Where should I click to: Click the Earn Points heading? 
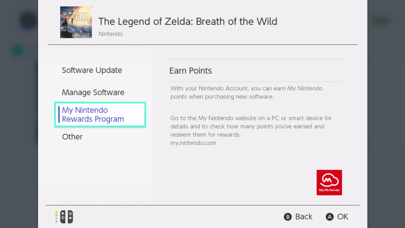pyautogui.click(x=191, y=71)
